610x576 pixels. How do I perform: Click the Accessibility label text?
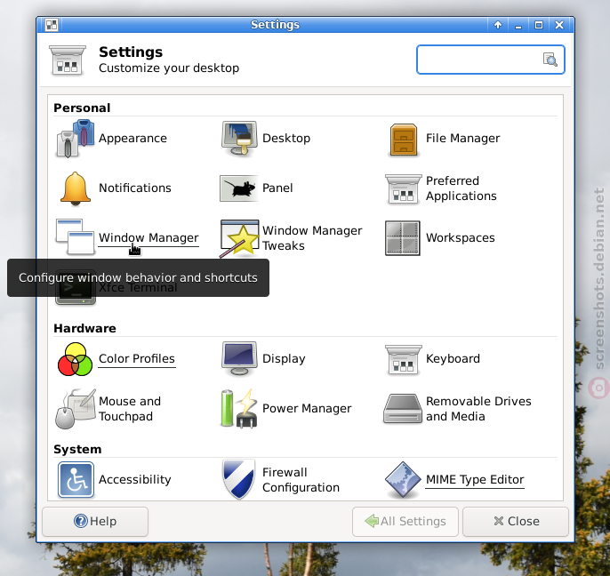pos(134,479)
